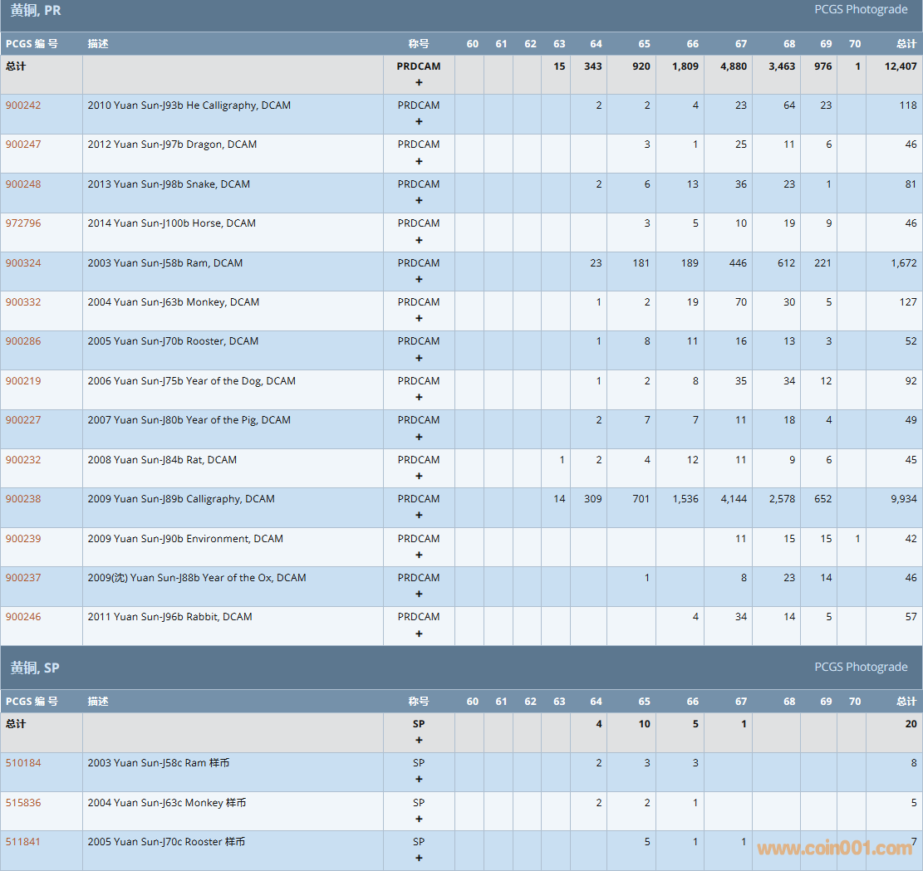Click PCGS number 900238 Calligraphy link

coord(23,499)
